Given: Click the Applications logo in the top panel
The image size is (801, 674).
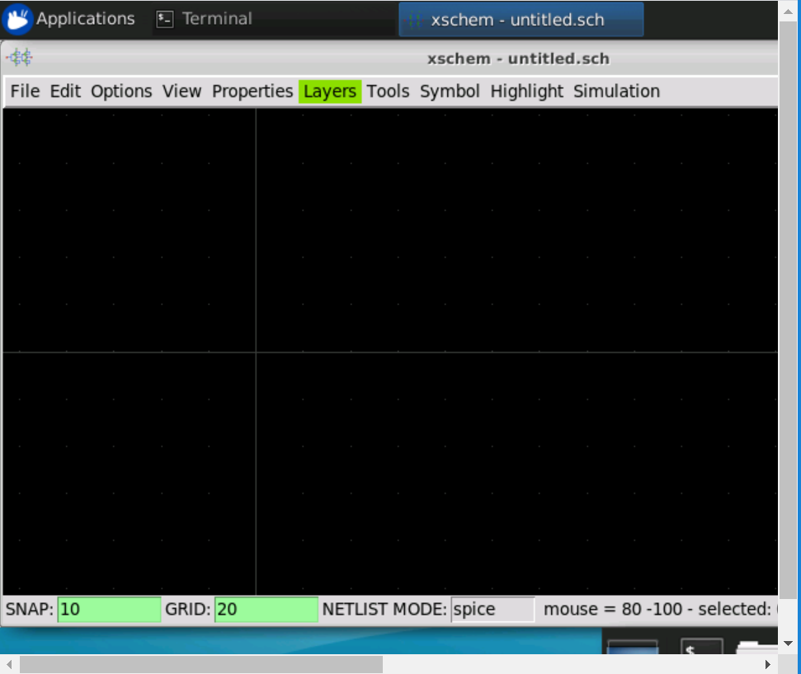Looking at the screenshot, I should click(x=16, y=18).
